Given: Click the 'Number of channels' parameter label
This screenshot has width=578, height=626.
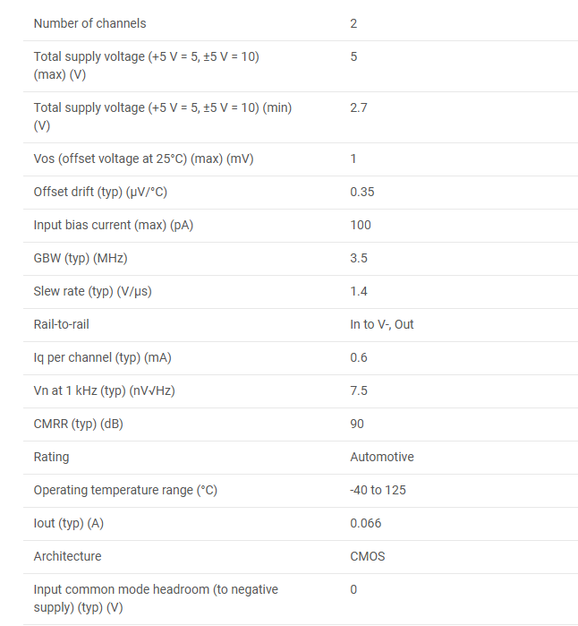Looking at the screenshot, I should (x=89, y=23).
